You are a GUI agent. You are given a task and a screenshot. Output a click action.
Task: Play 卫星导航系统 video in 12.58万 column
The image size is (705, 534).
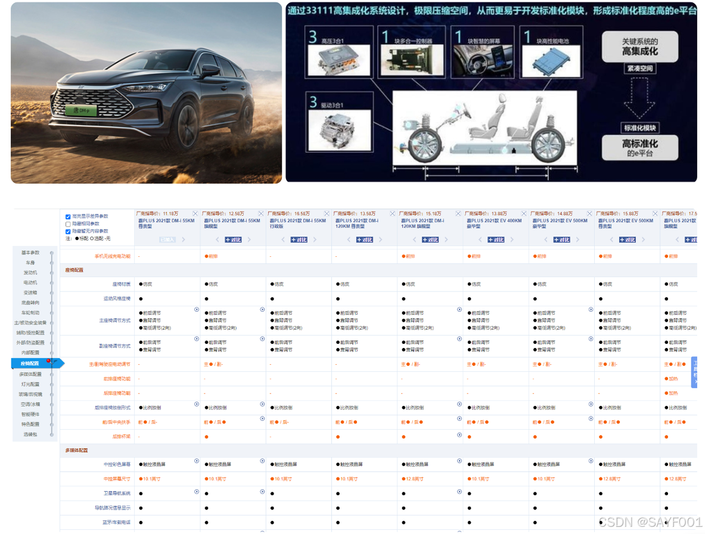(262, 492)
